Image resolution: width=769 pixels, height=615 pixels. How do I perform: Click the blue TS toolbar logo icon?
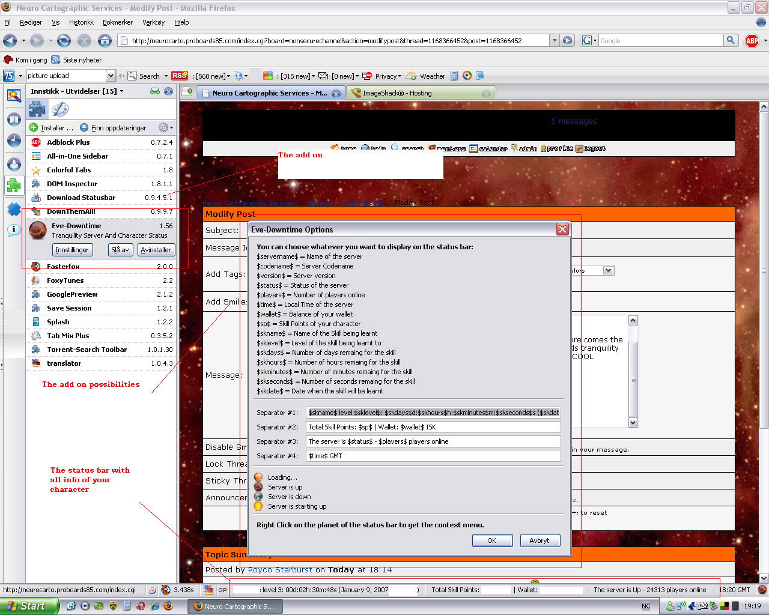point(9,76)
